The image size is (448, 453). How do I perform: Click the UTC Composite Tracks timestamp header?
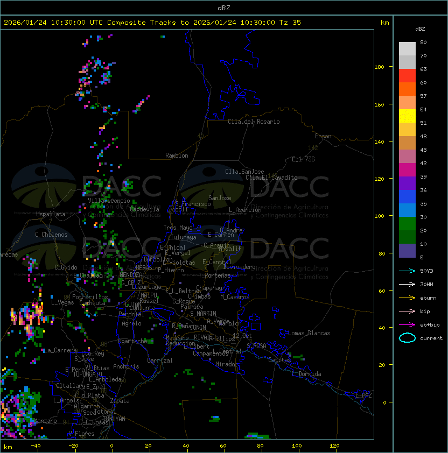(152, 22)
